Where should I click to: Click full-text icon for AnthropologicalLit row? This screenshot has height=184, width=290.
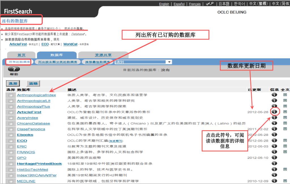pyautogui.click(x=285, y=100)
